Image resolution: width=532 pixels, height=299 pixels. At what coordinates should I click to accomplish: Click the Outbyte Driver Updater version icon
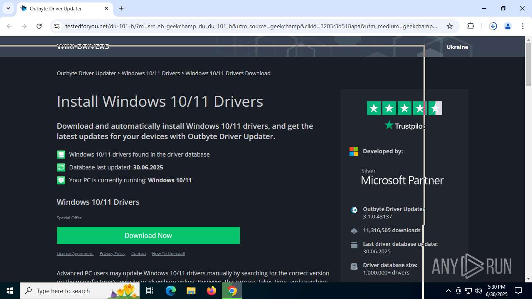[354, 210]
